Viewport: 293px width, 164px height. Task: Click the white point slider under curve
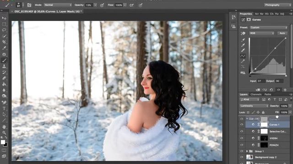286,76
